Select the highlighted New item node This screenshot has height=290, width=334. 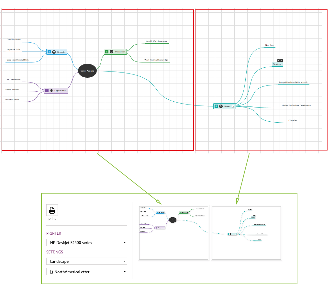pos(277,64)
